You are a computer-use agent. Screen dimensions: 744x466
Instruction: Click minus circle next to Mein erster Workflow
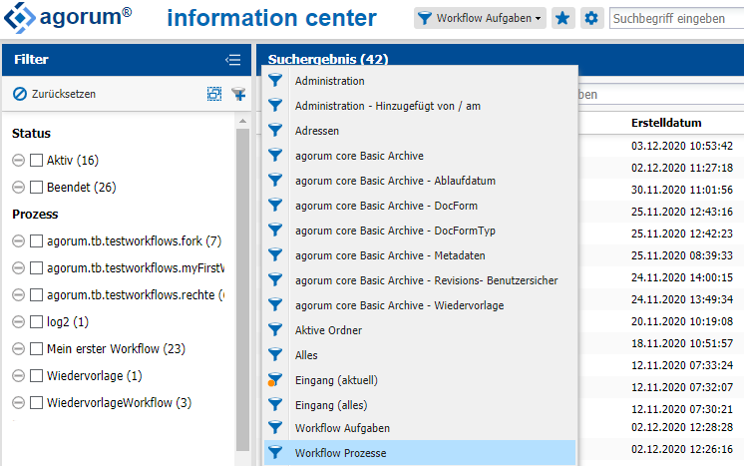(19, 349)
